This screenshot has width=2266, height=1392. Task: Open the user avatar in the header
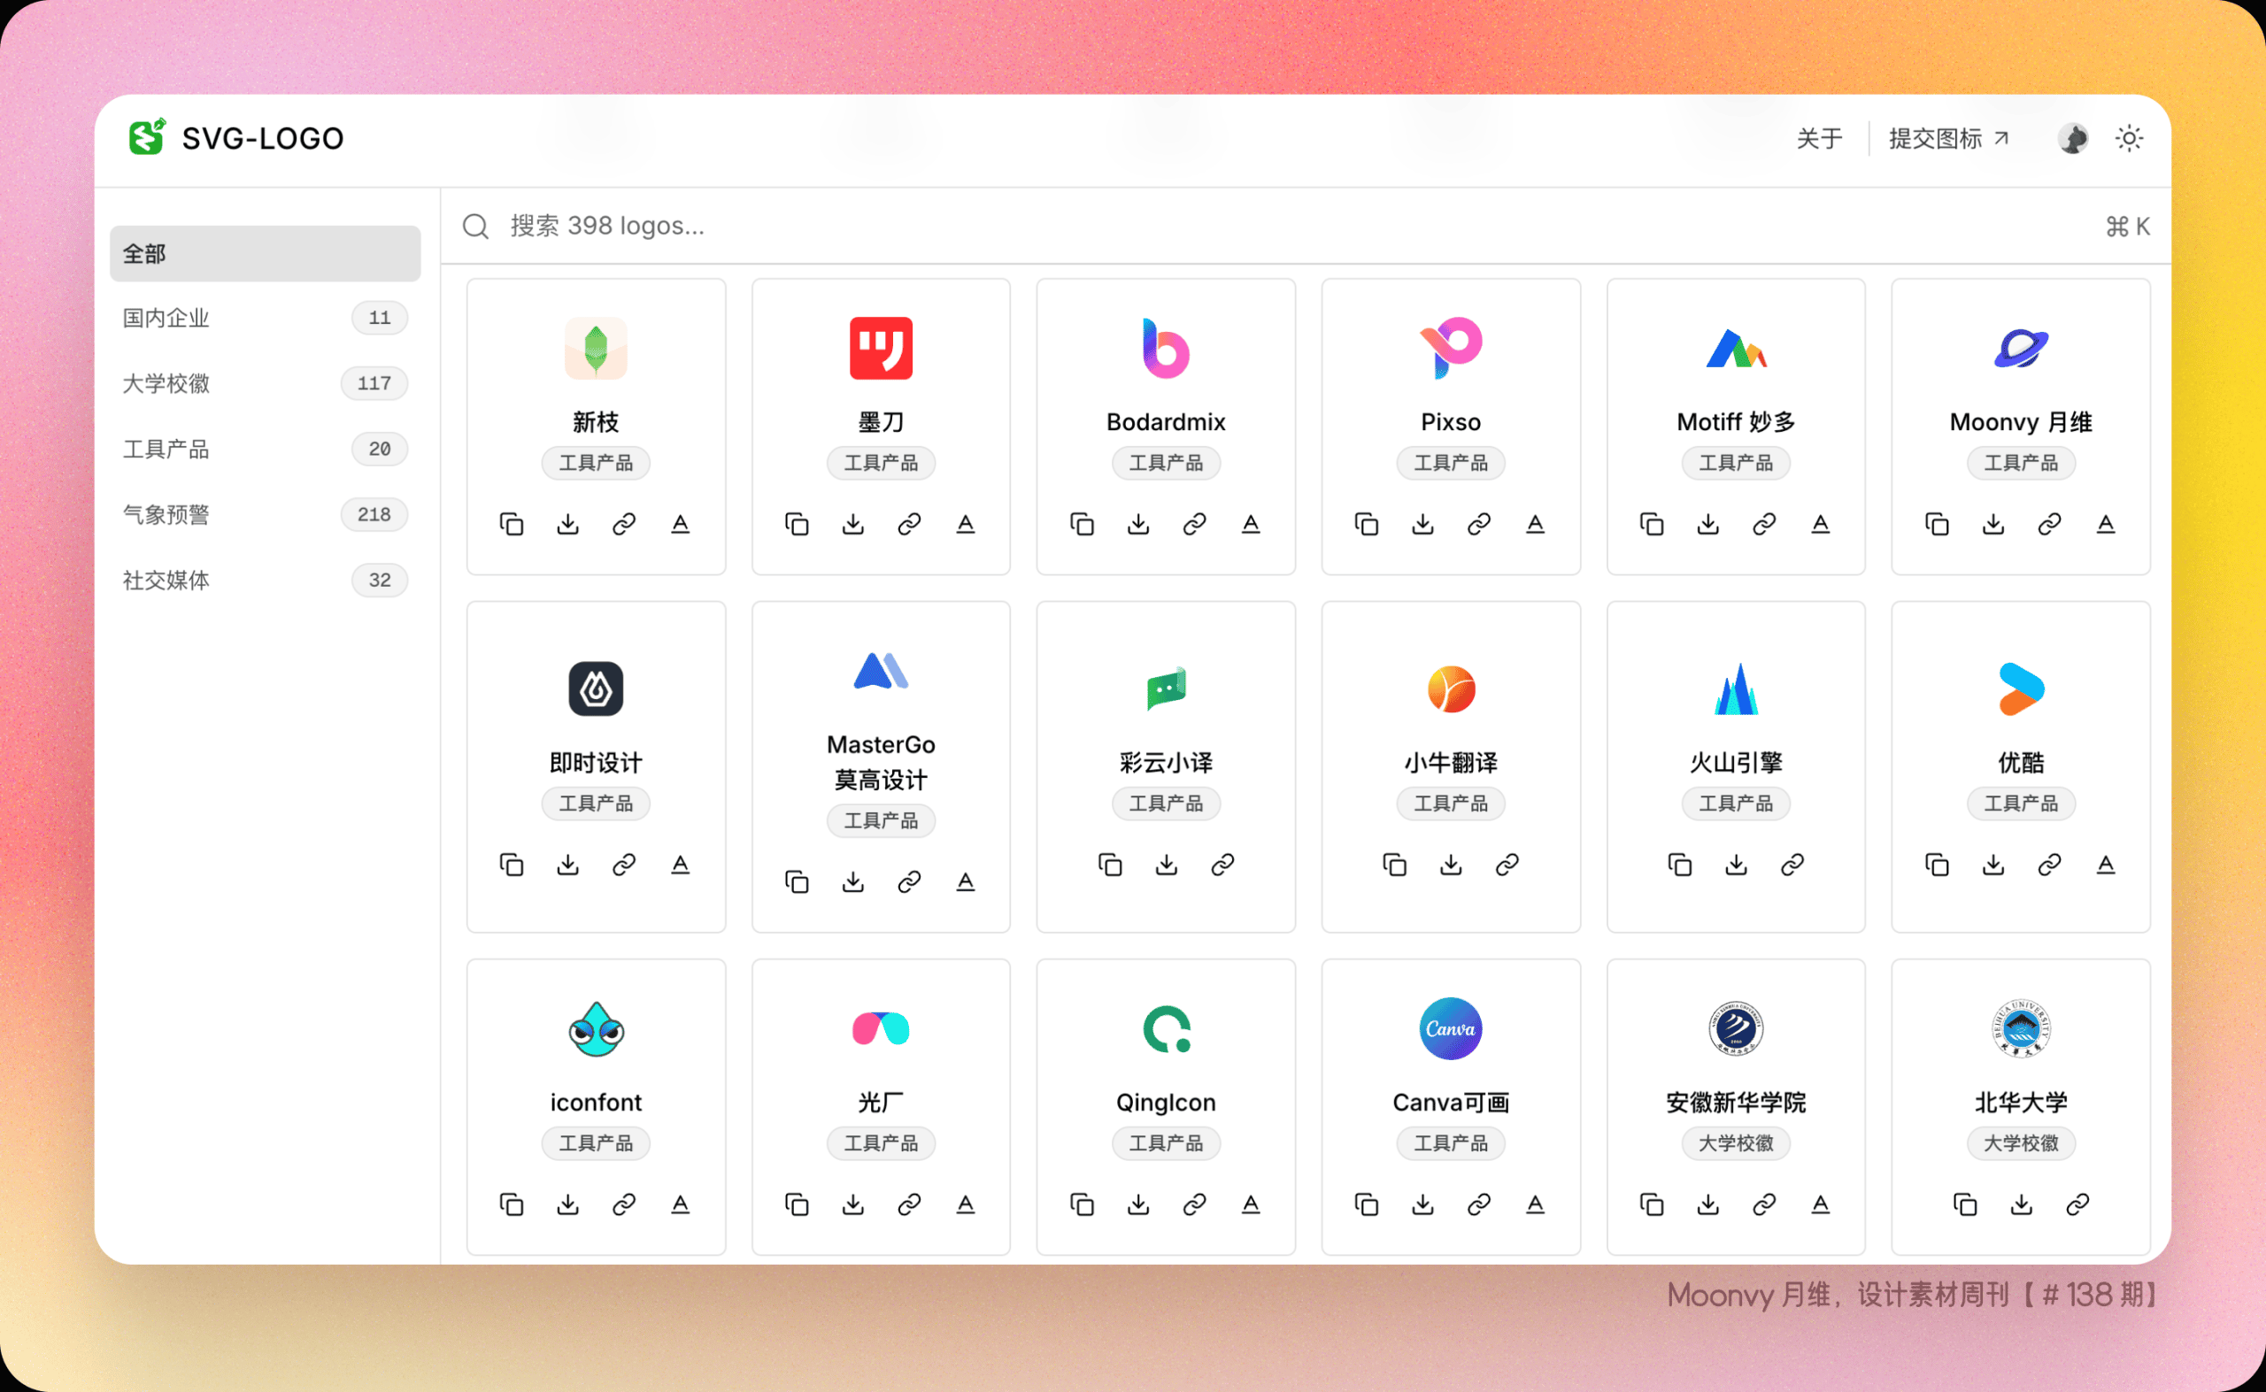point(2074,139)
